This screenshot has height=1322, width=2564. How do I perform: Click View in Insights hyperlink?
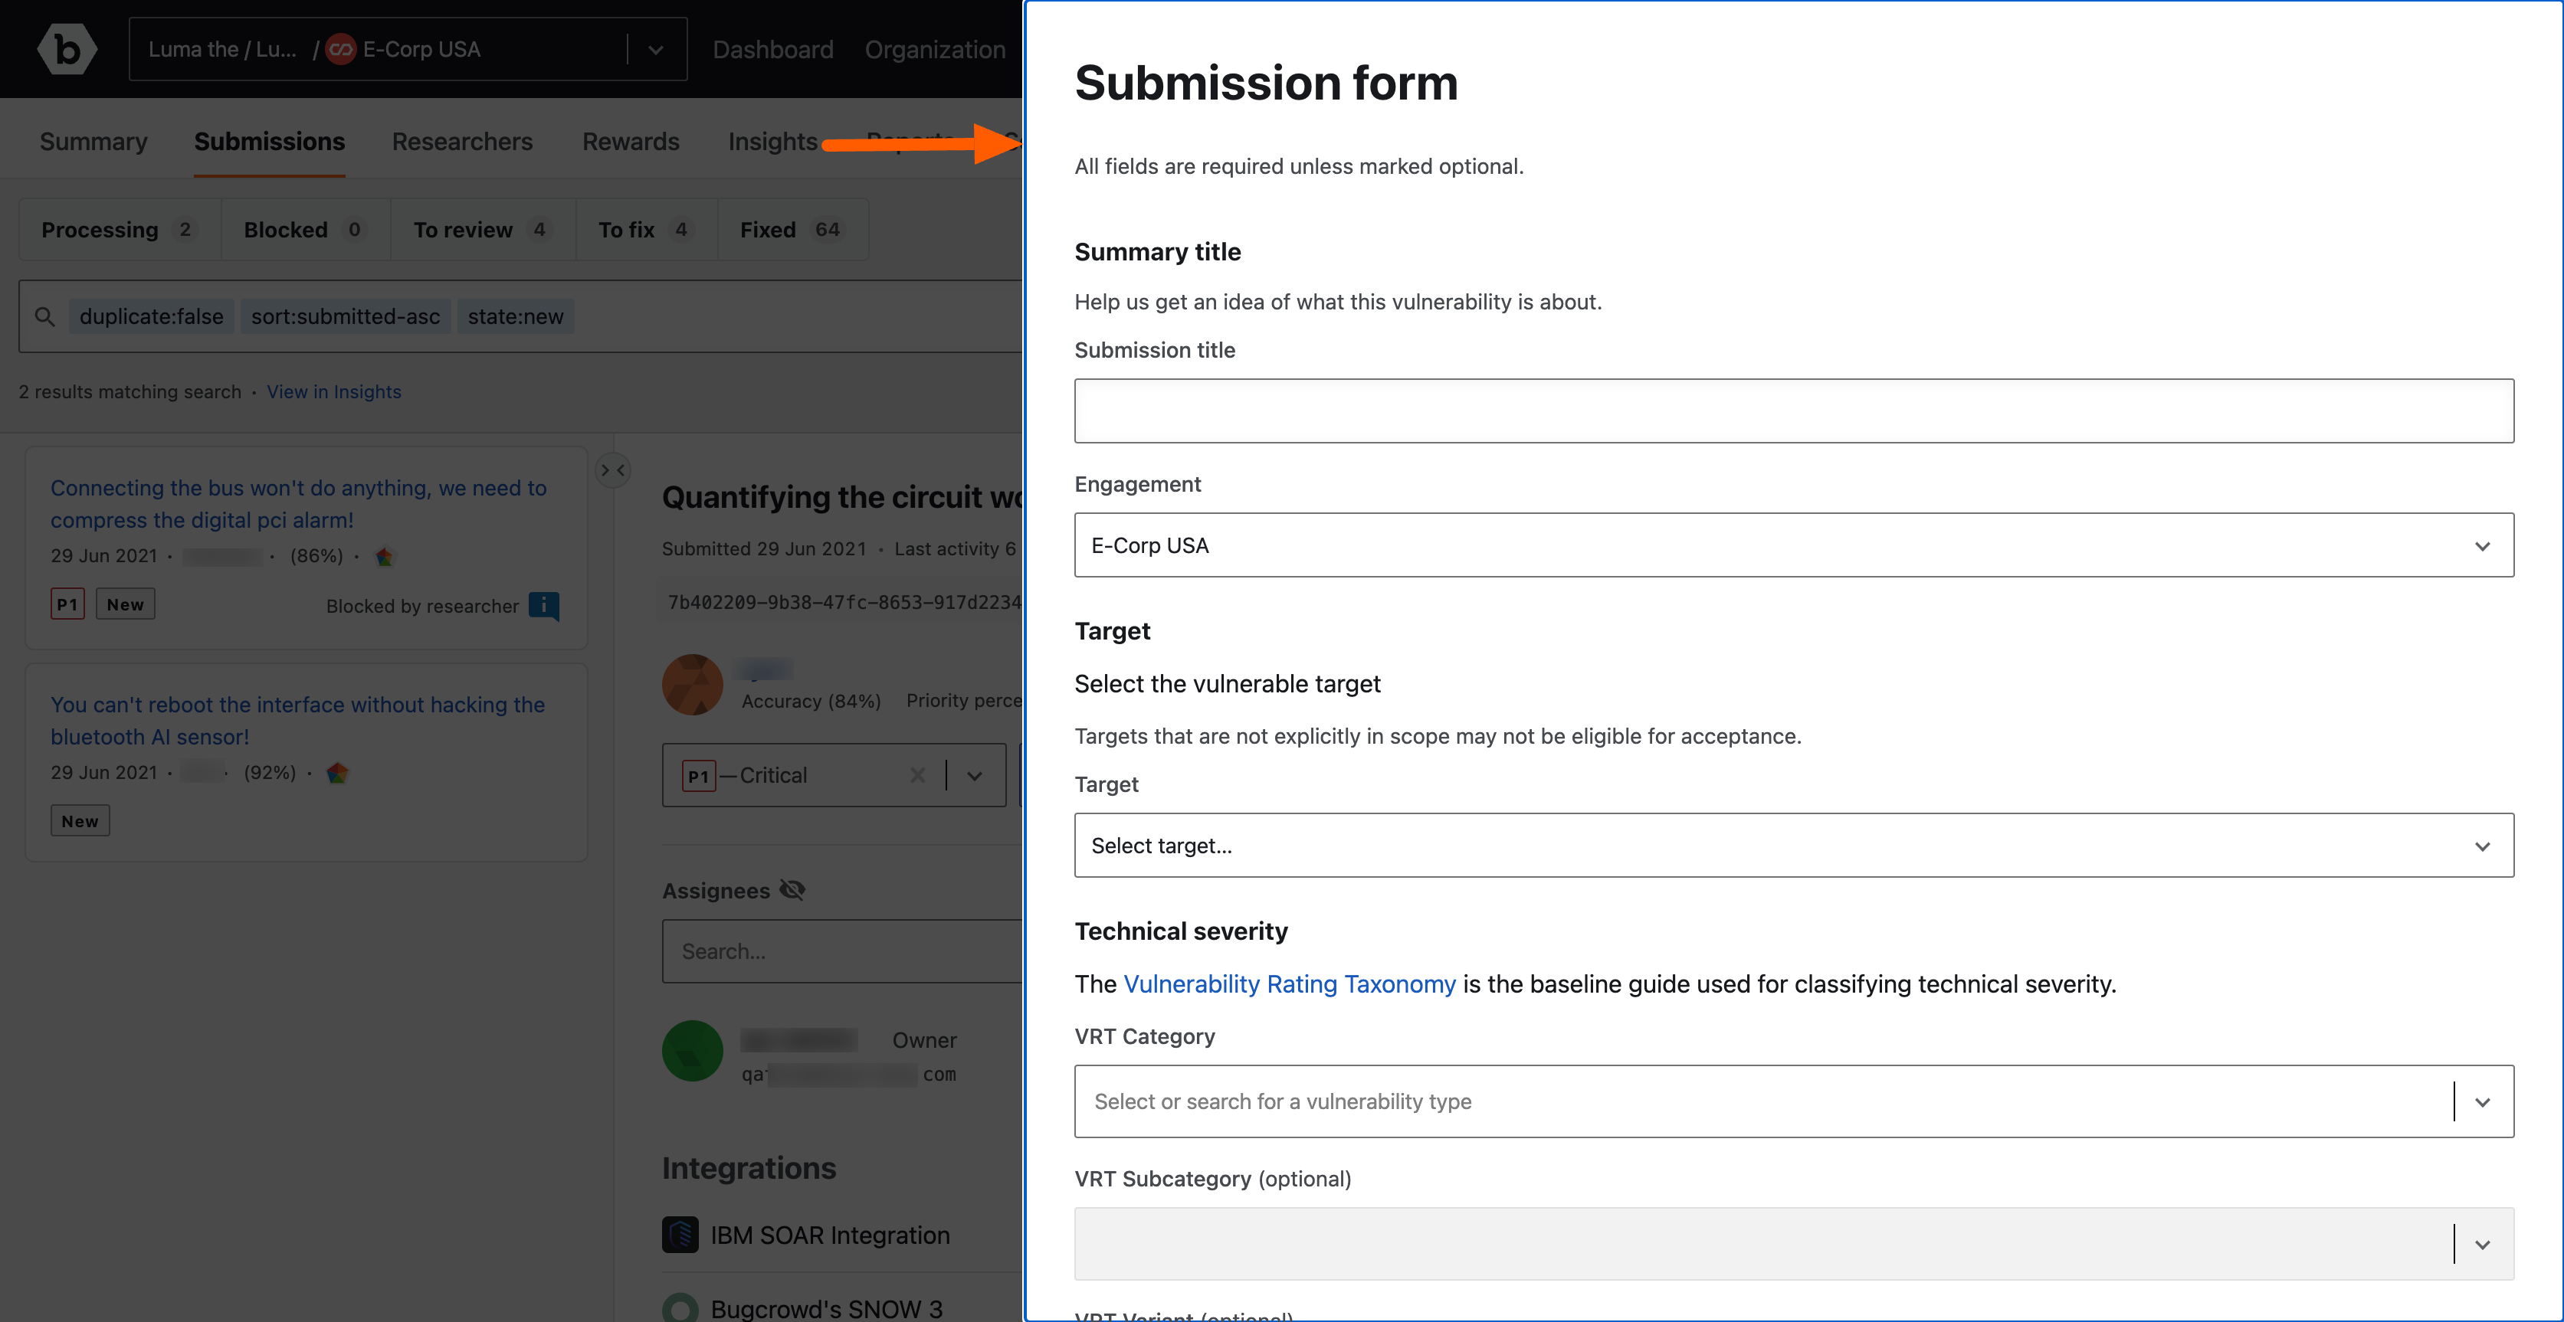(x=333, y=391)
